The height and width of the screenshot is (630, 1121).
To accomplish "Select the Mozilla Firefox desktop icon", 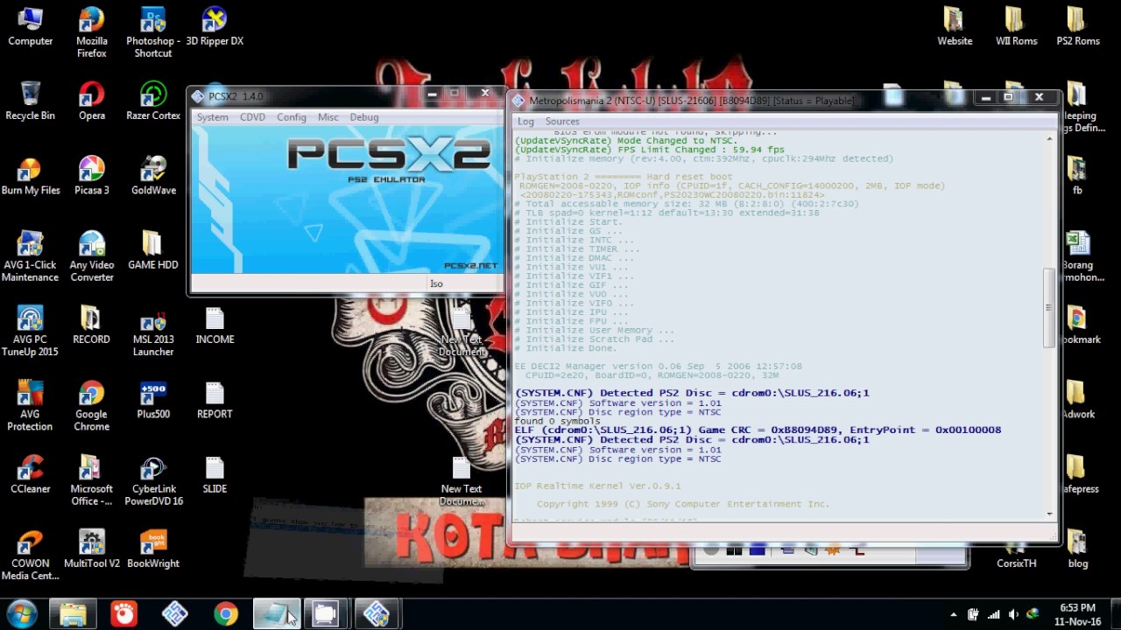I will (x=92, y=33).
